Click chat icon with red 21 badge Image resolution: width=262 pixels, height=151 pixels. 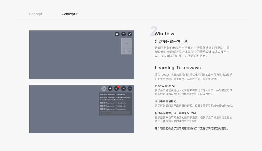click(x=117, y=88)
